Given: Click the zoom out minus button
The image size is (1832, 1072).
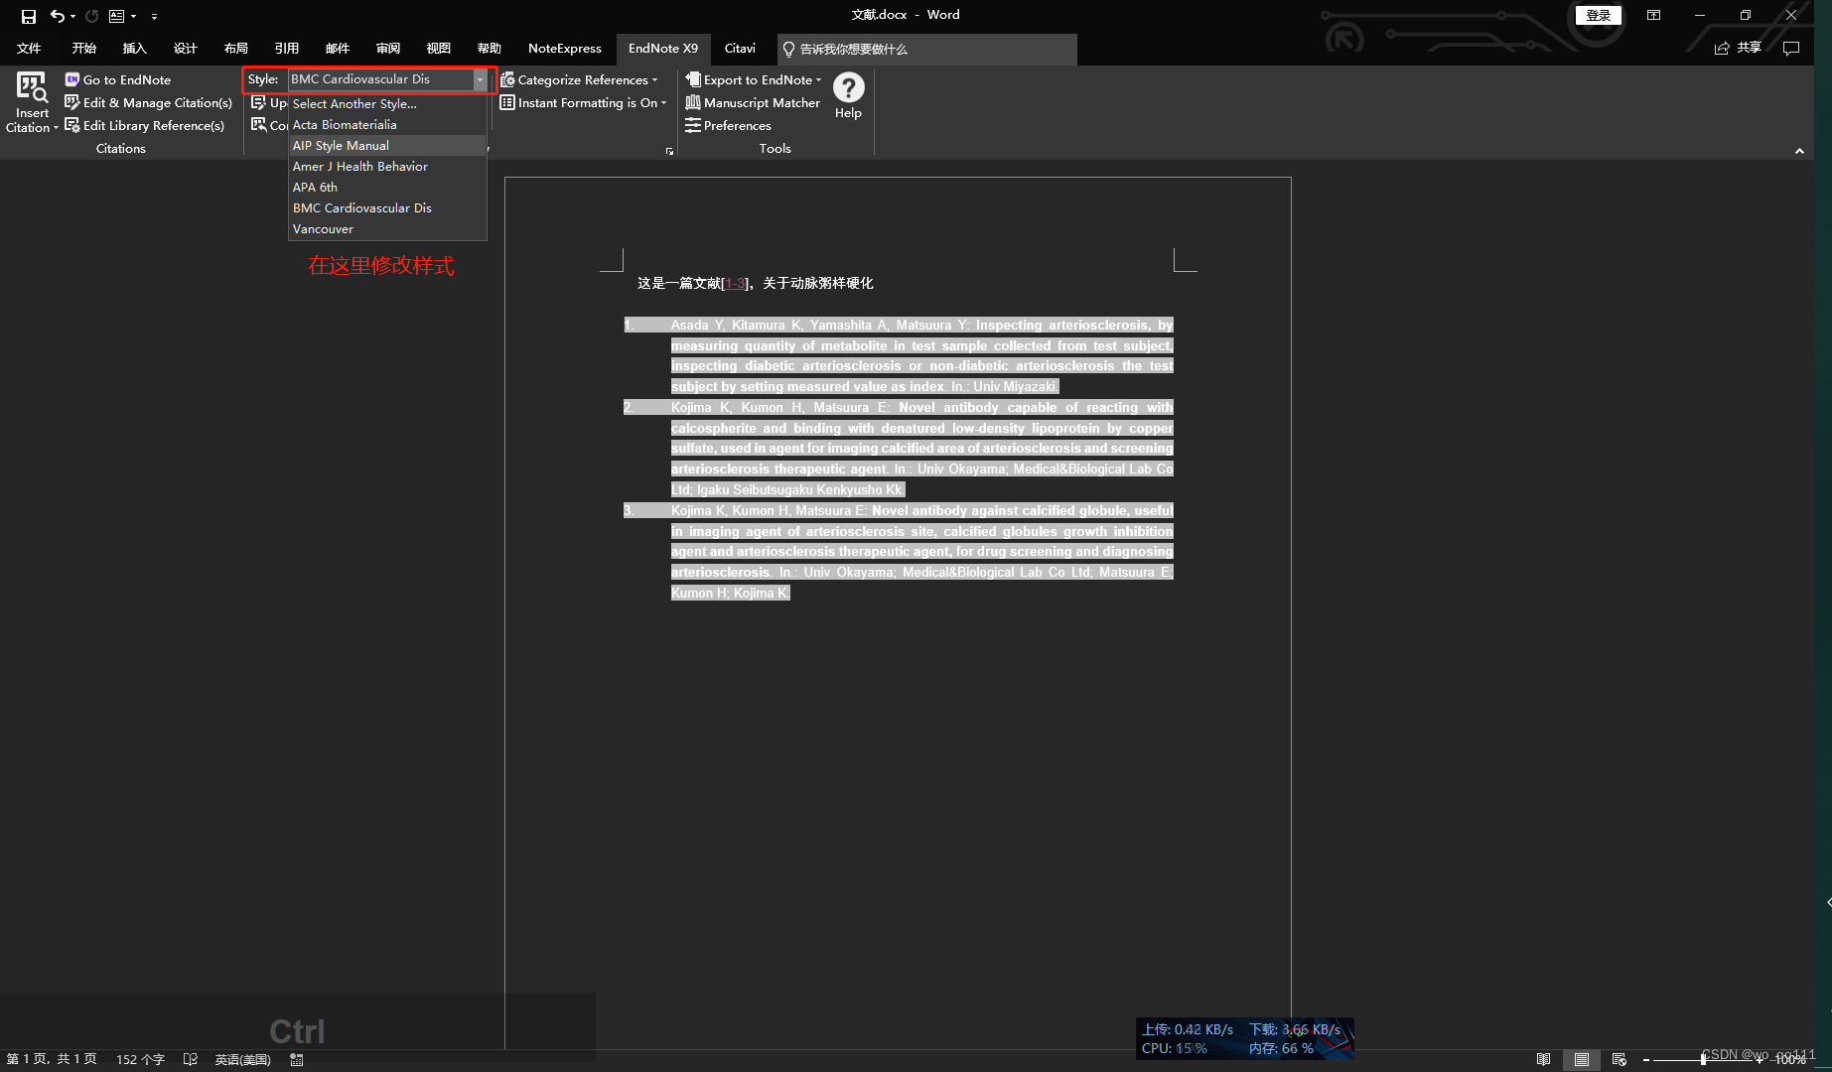Looking at the screenshot, I should (1646, 1060).
